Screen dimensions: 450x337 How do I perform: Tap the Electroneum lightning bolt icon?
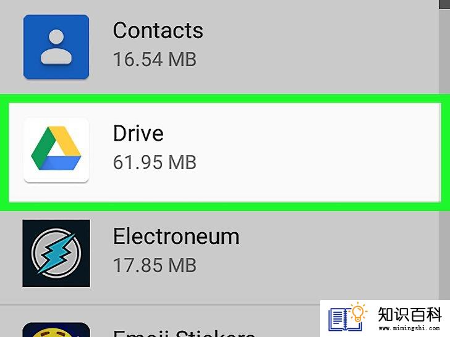click(56, 253)
